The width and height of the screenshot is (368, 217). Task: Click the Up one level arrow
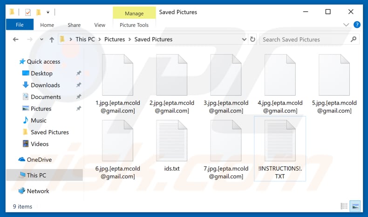pyautogui.click(x=52, y=39)
